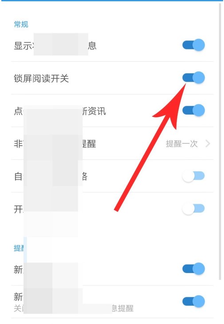Tap the row label beginning with 开
Viewport: 224px width, 324px height.
(19, 209)
